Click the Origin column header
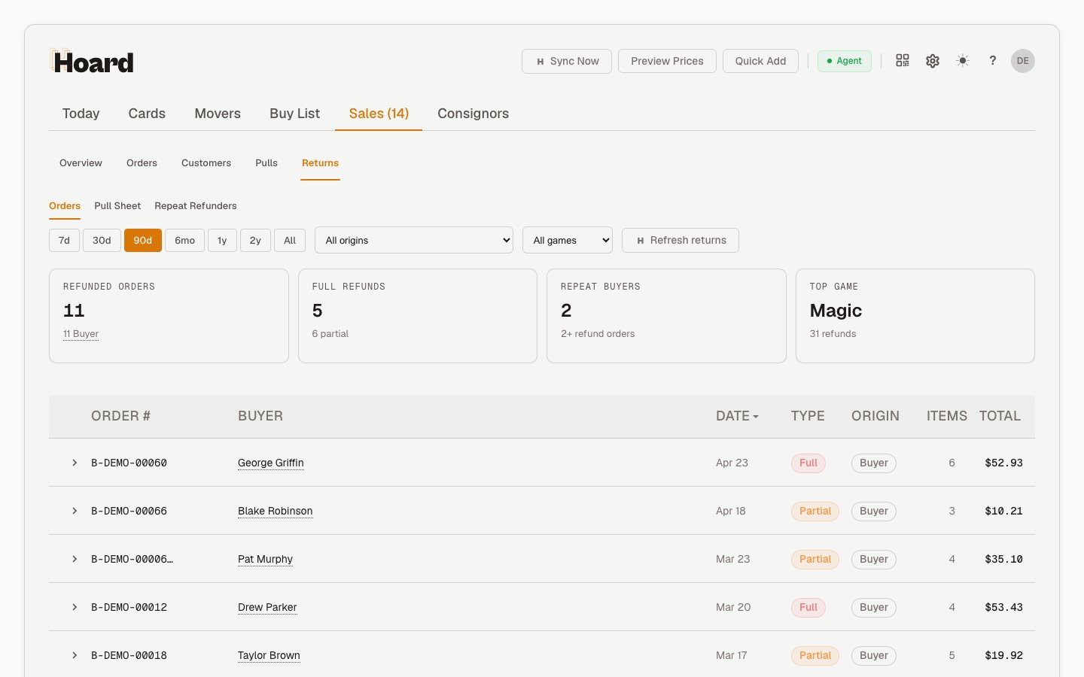The height and width of the screenshot is (677, 1084). 875,416
